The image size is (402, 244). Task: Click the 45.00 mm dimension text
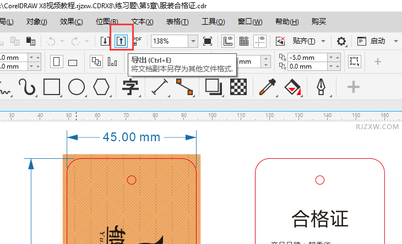pos(132,137)
